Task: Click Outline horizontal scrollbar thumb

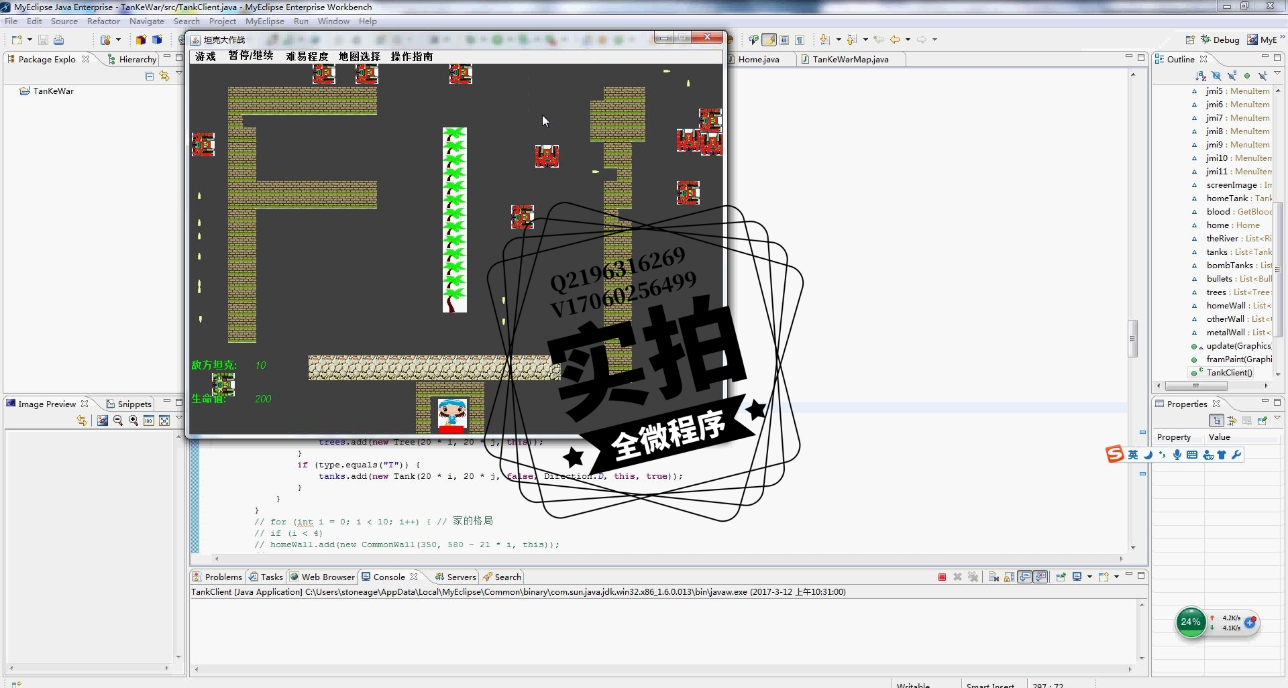Action: tap(1196, 386)
